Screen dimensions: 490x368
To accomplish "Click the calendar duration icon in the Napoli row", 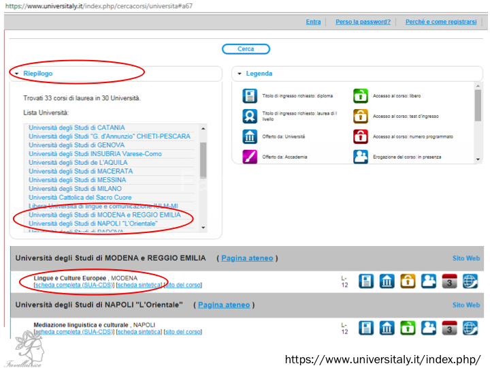I will [450, 328].
